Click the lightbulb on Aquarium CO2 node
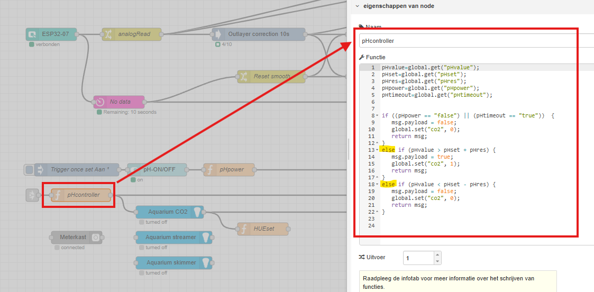The image size is (594, 292). pos(197,212)
